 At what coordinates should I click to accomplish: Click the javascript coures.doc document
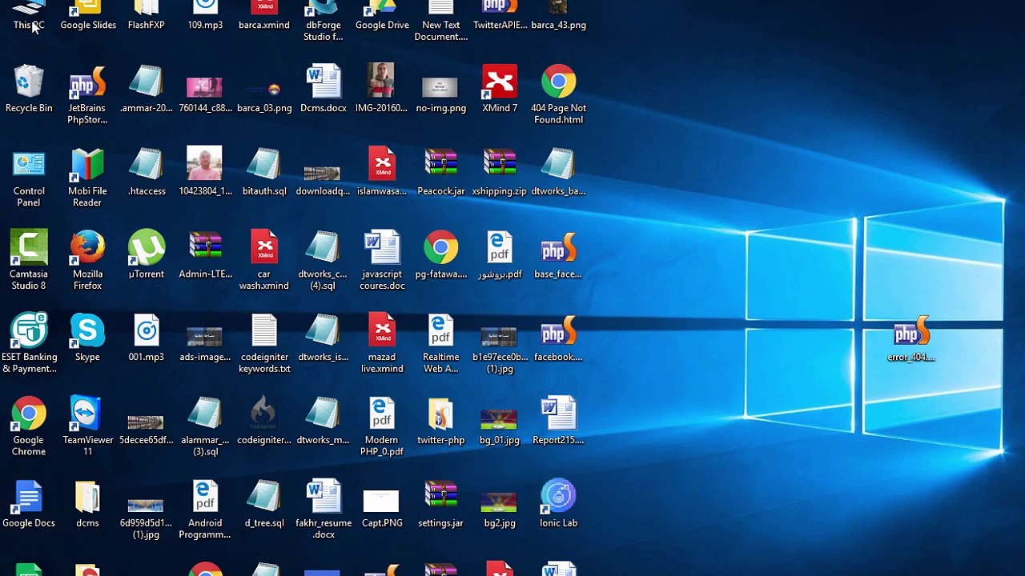(x=382, y=261)
